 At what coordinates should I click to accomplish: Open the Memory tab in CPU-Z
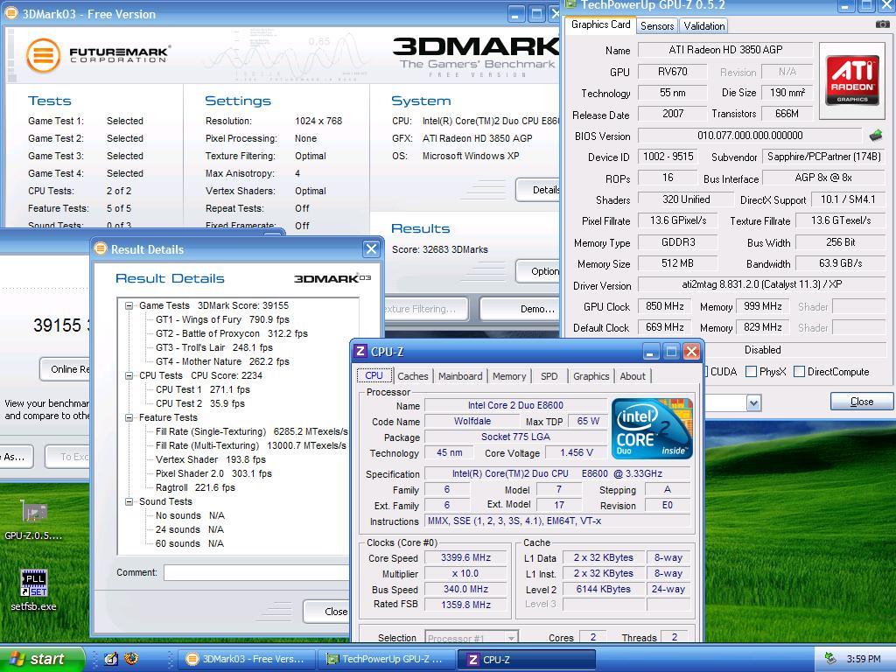tap(508, 376)
